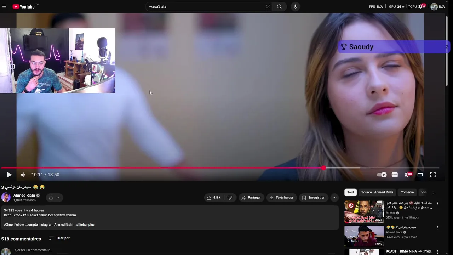Click the "Ajoutez un commentaire" field

[175, 250]
